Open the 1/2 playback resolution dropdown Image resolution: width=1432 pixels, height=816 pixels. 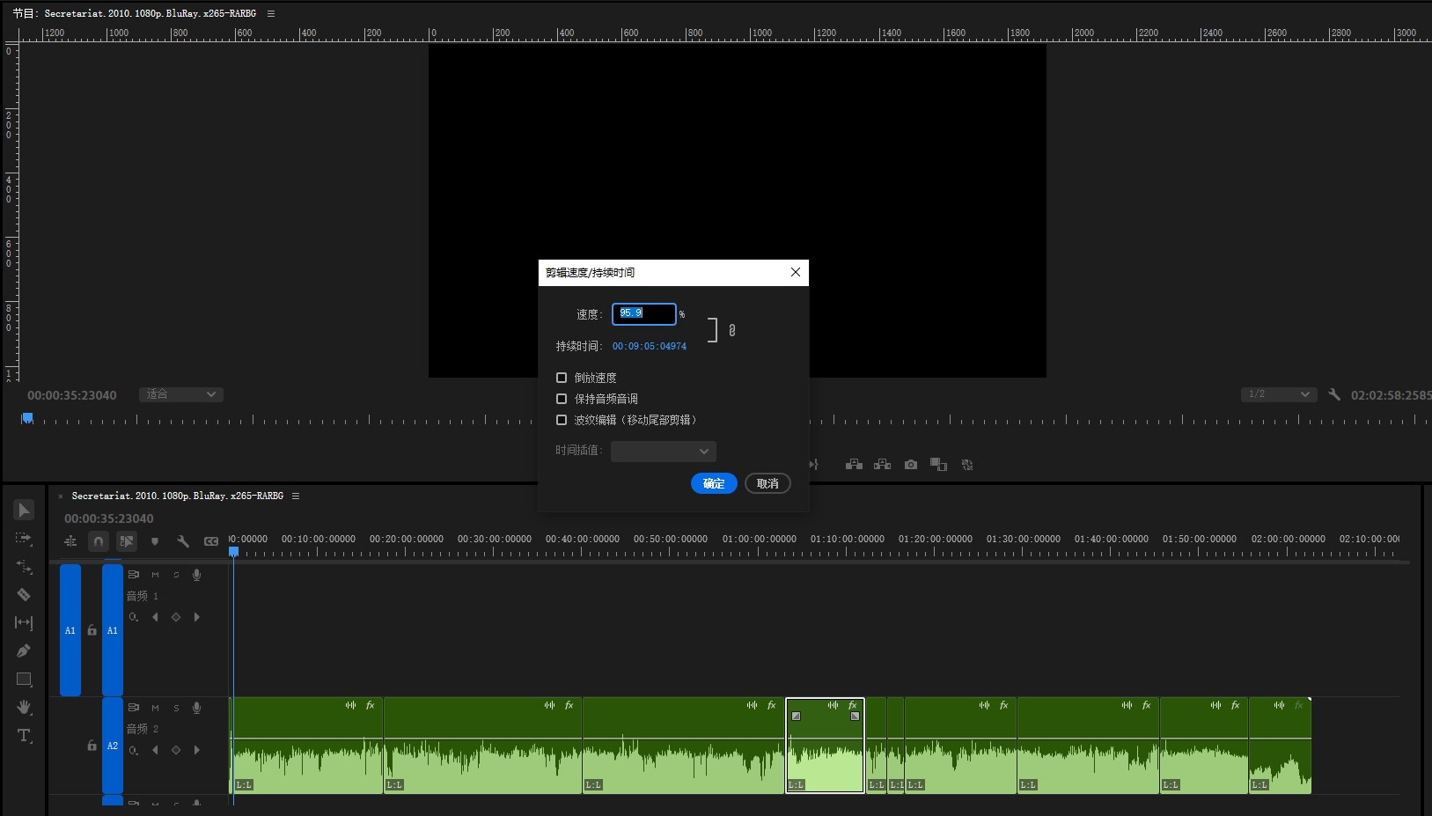click(1278, 394)
